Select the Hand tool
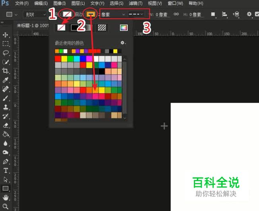The image size is (259, 211). click(6, 197)
